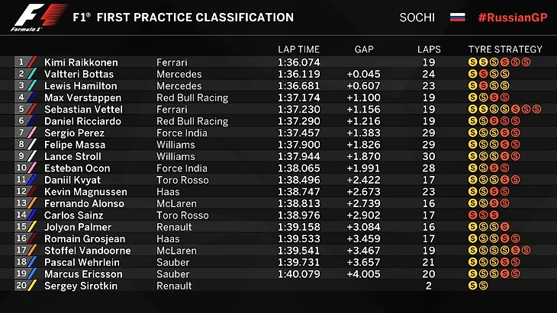This screenshot has height=313, width=557.
Task: Click the LAP TIME column header
Action: [298, 50]
